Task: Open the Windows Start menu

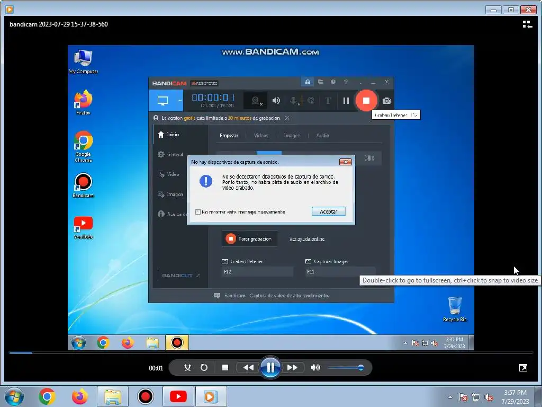Action: (14, 396)
